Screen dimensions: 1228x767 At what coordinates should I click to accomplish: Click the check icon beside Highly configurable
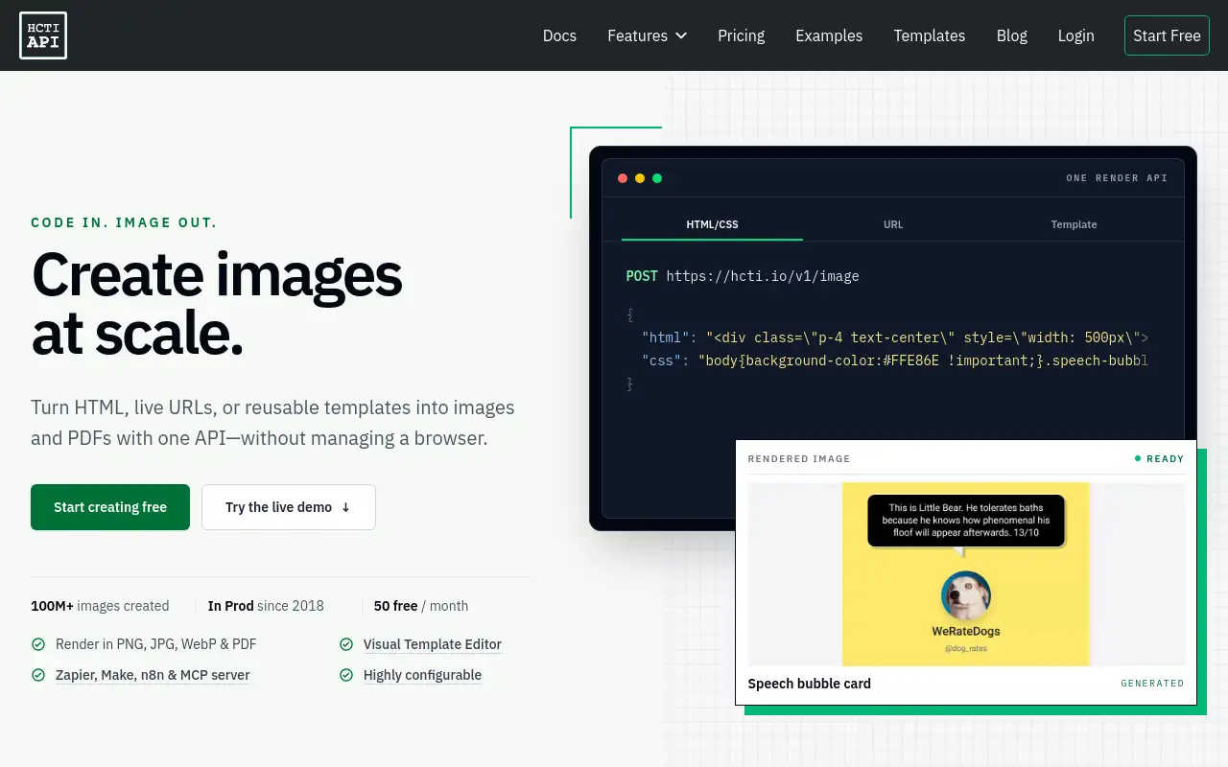click(346, 675)
